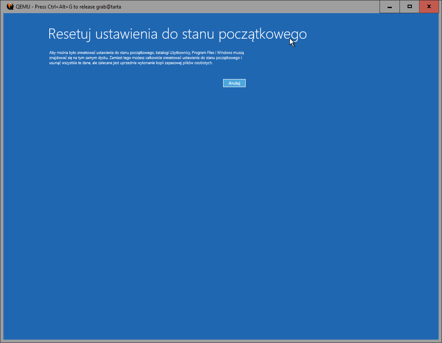Maximize the QEMU window
Image resolution: width=442 pixels, height=343 pixels.
(409, 7)
